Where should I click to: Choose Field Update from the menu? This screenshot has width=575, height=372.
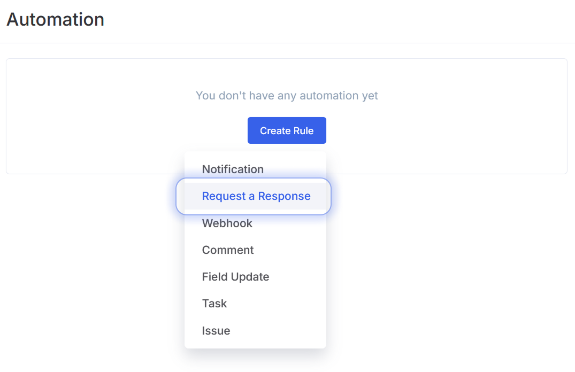235,277
